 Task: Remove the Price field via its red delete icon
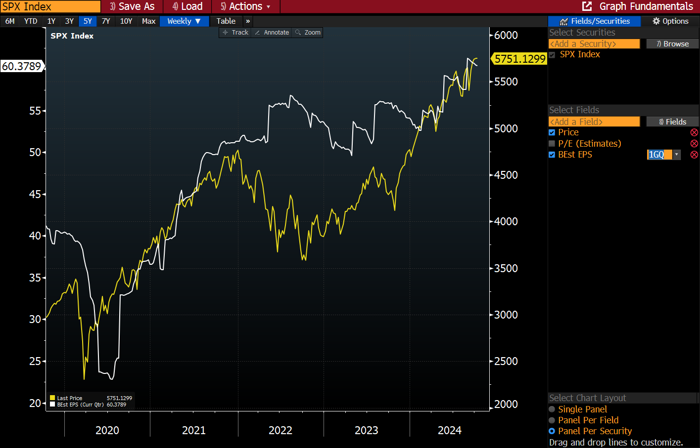tap(694, 132)
